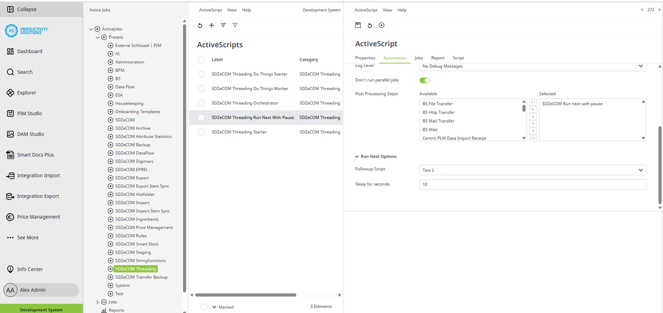Click the plus icon to add ActiveScript
663x313 pixels.
(211, 25)
